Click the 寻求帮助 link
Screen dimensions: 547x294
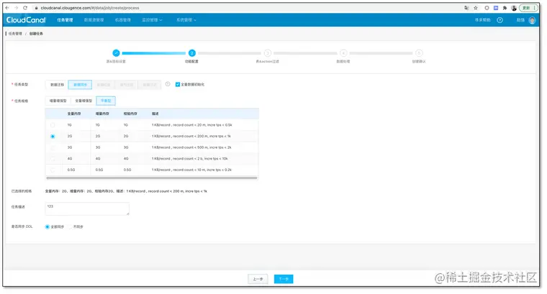(x=482, y=20)
